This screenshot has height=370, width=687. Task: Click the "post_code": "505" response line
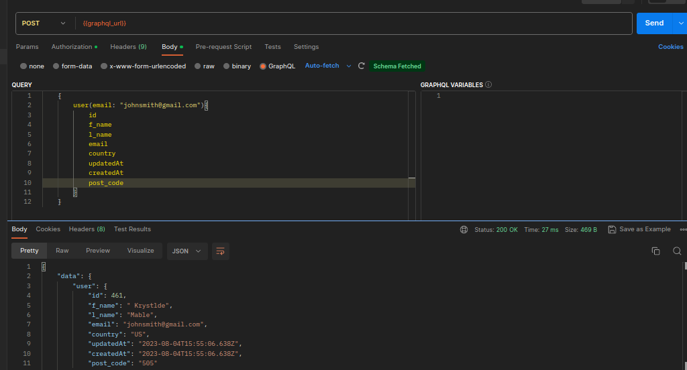point(122,363)
